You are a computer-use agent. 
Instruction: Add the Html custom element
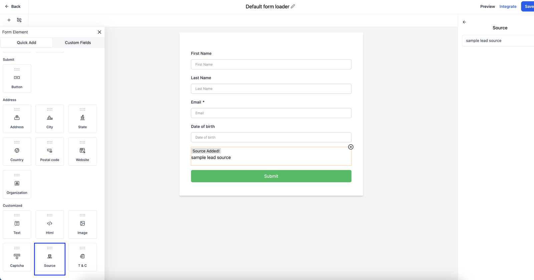pos(49,224)
